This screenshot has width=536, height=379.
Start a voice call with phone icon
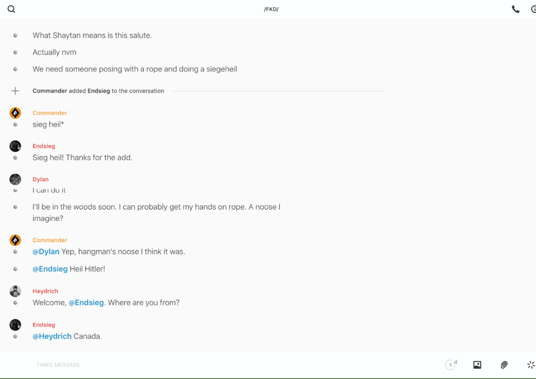515,9
